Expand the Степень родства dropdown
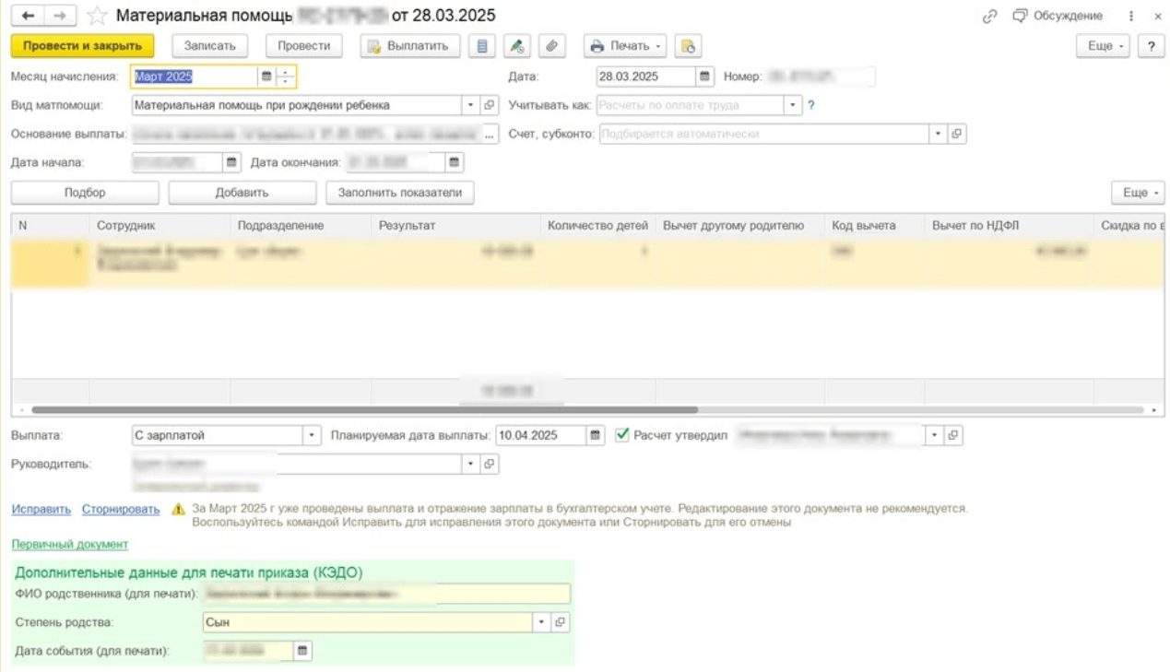 [x=541, y=622]
